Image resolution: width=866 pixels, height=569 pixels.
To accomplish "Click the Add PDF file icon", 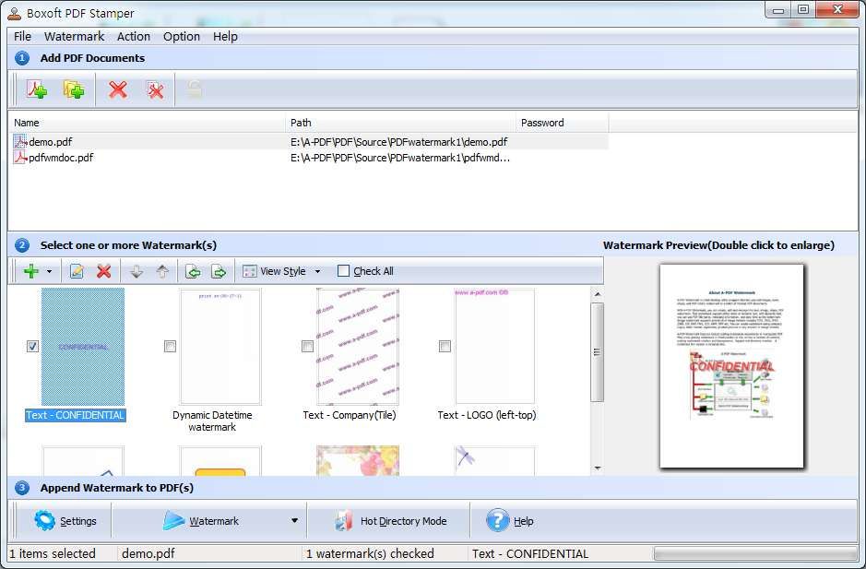I will click(x=36, y=89).
